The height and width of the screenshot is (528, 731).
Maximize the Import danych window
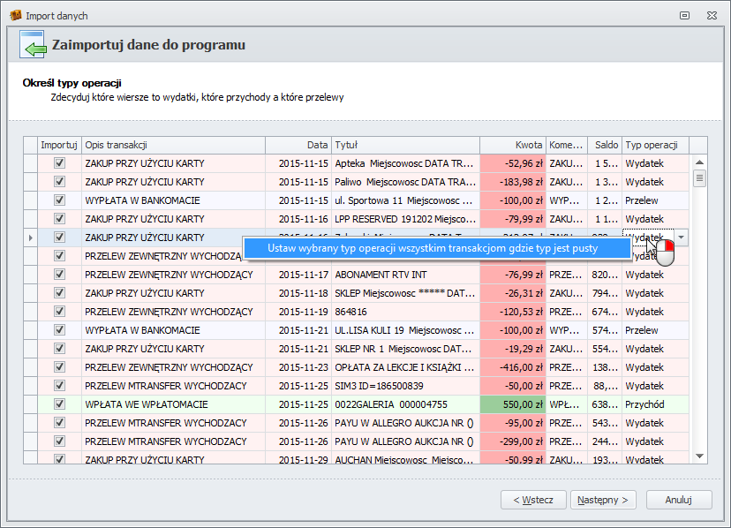684,16
